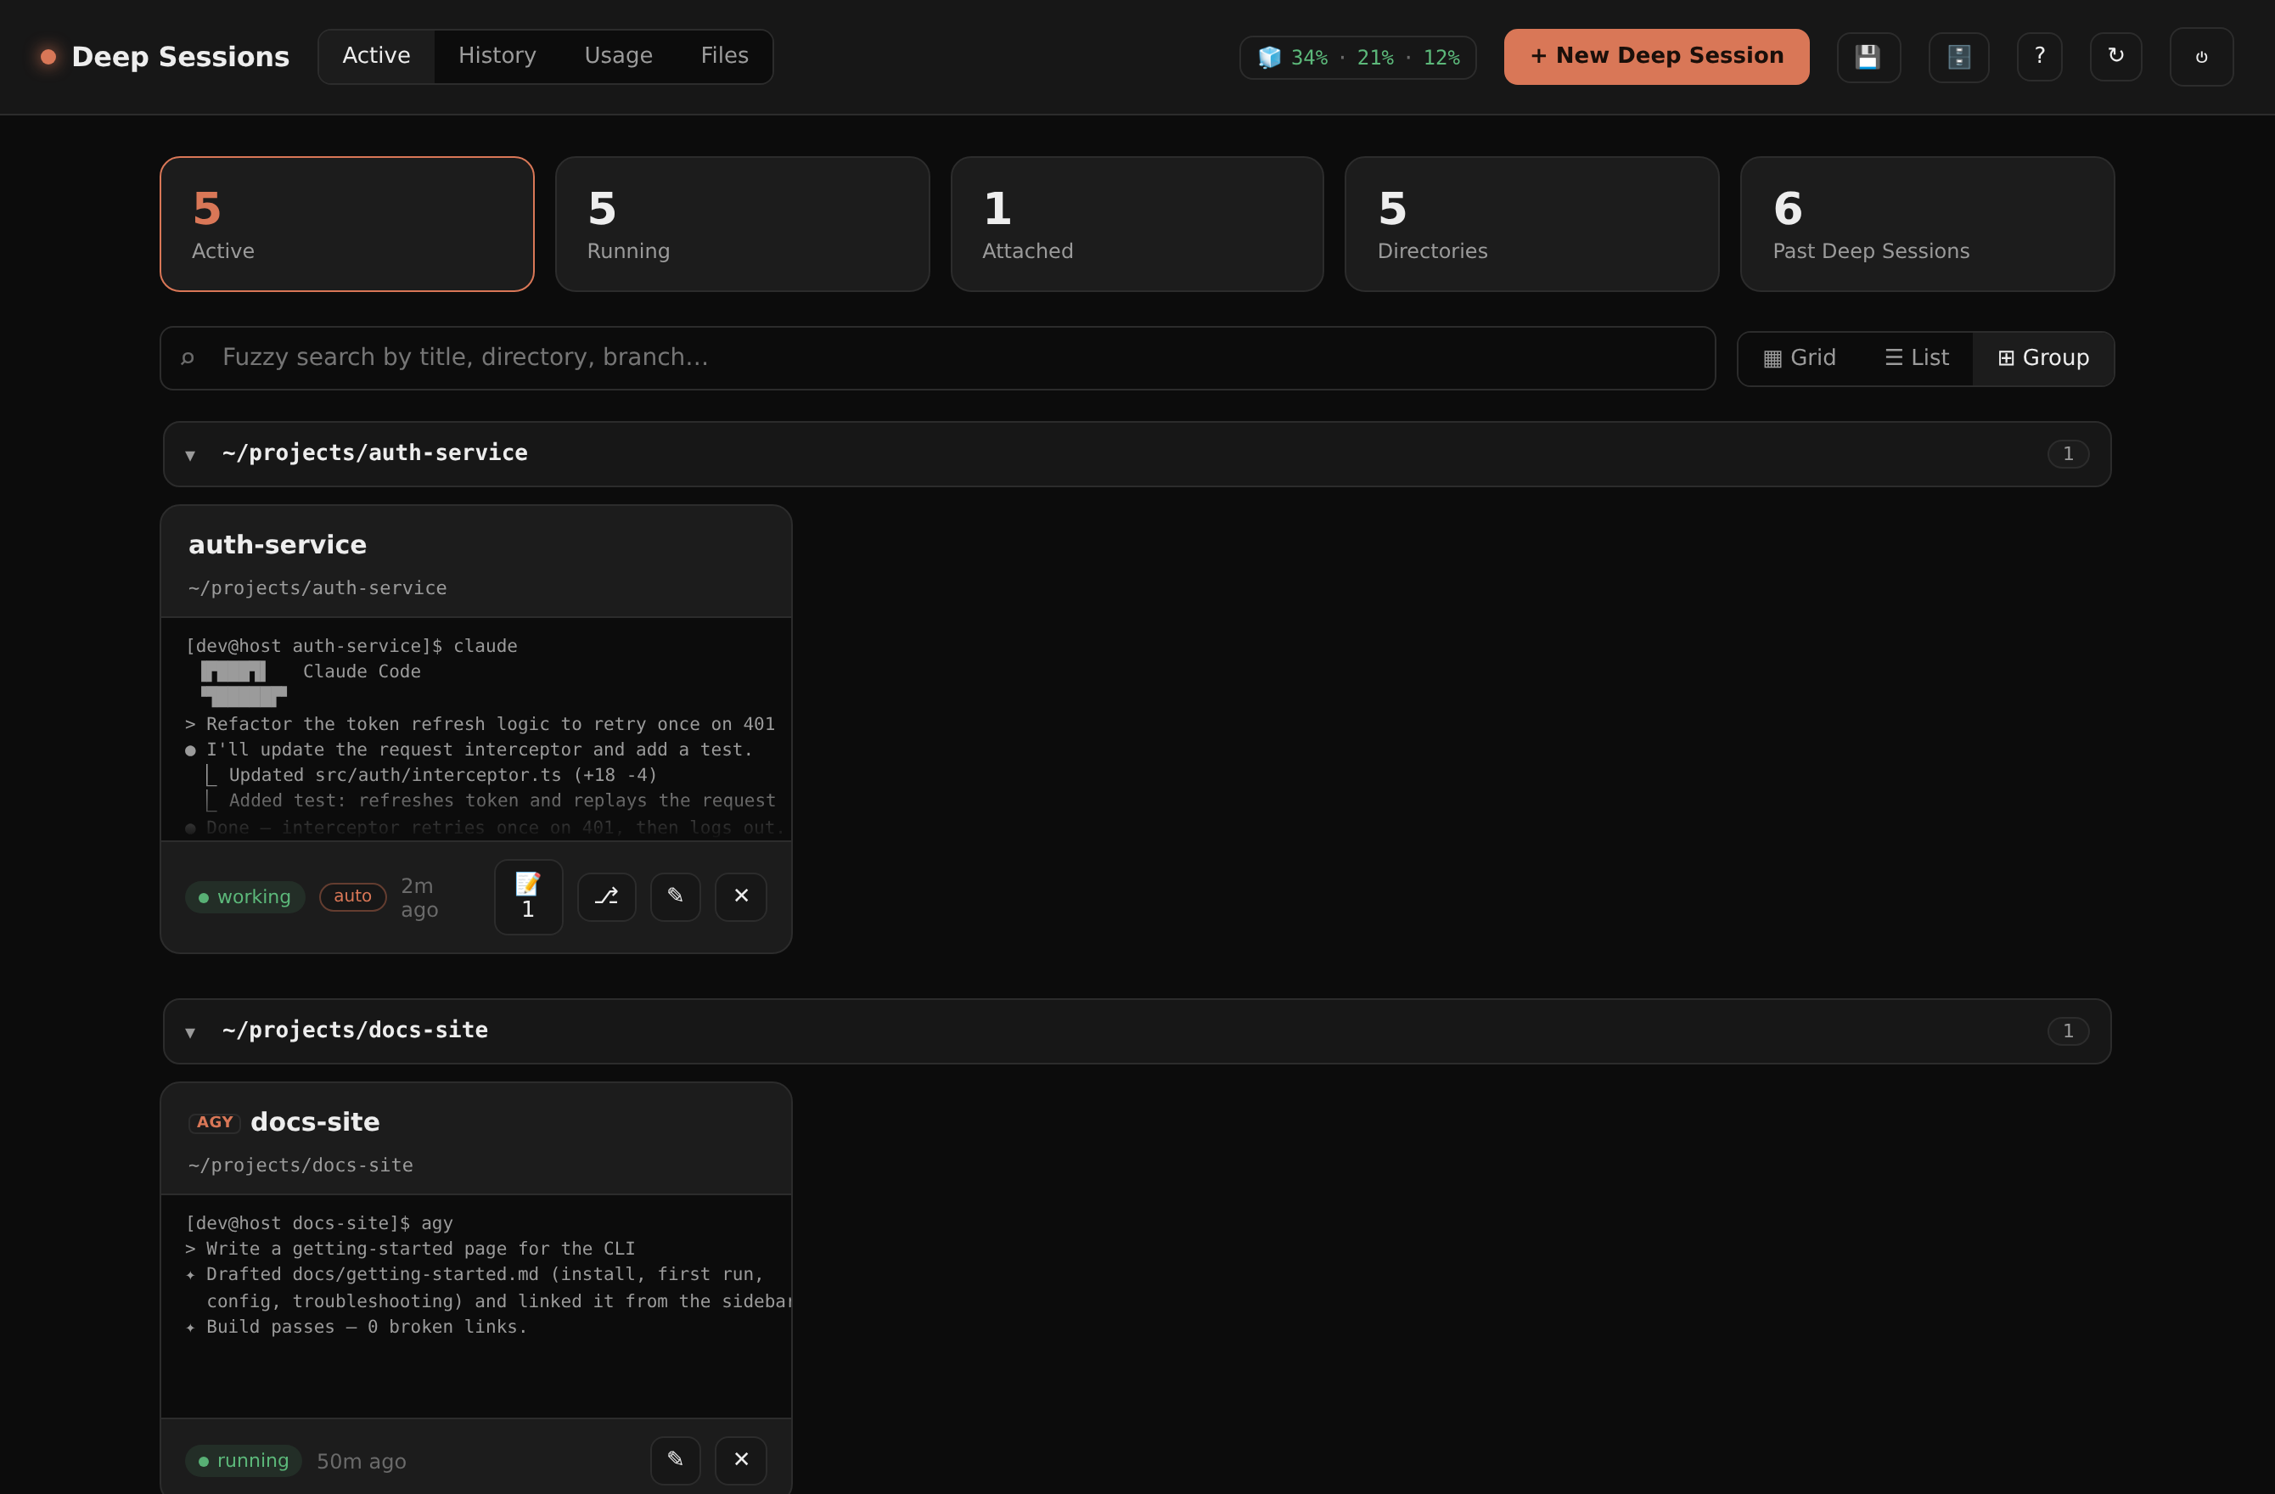Click the AGY tag on docs-site

pos(214,1122)
